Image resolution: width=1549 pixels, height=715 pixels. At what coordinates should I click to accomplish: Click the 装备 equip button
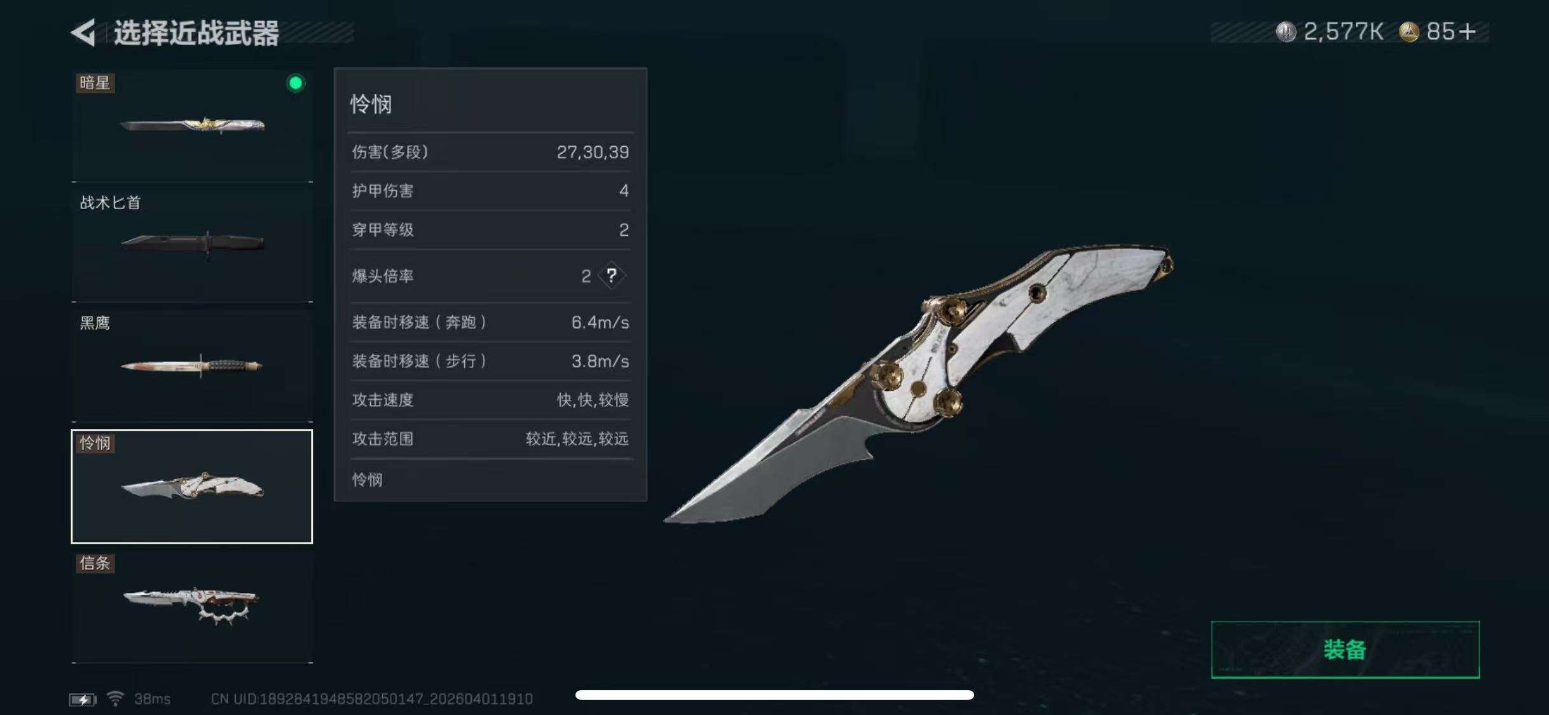pyautogui.click(x=1345, y=650)
